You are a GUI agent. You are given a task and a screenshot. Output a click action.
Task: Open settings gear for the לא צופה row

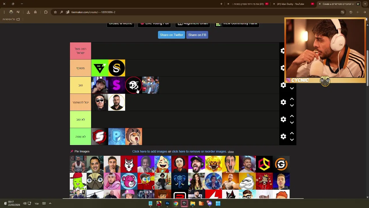[283, 136]
